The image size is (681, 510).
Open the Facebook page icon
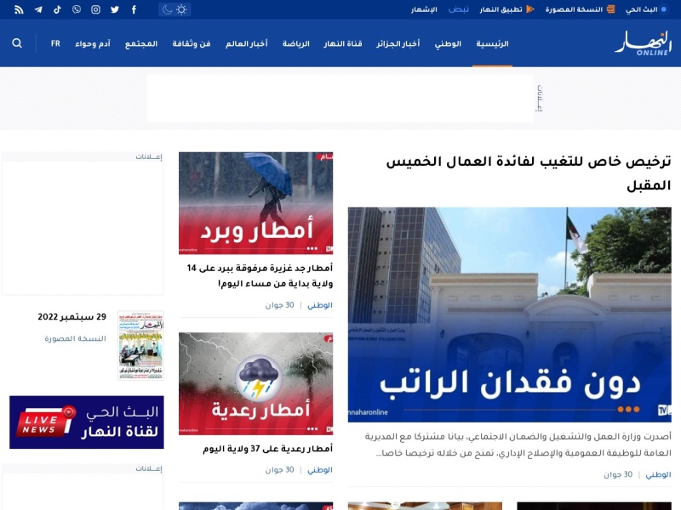[x=134, y=9]
